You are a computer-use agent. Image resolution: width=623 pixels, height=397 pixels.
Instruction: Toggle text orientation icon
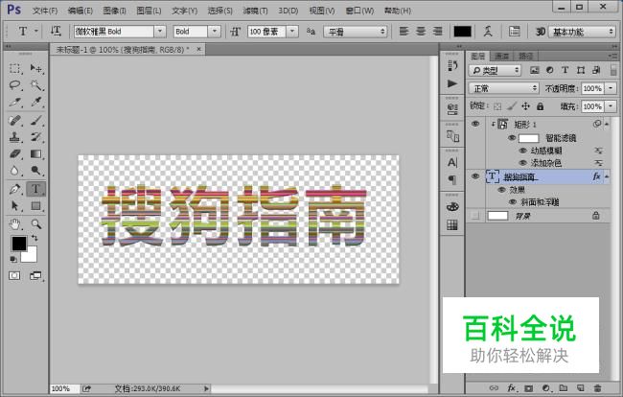coord(56,31)
